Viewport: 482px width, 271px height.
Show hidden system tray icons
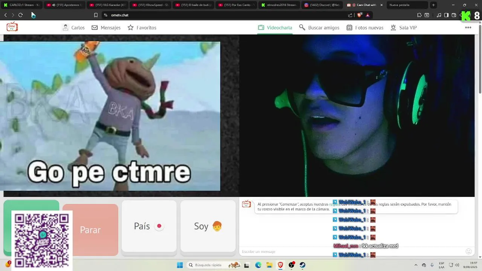pyautogui.click(x=416, y=265)
